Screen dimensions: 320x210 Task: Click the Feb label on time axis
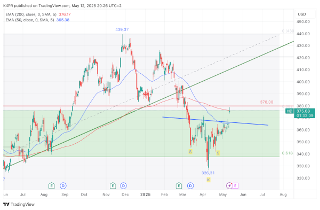coord(164,195)
